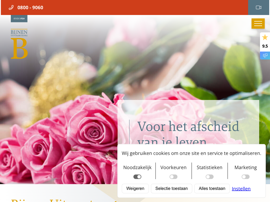Image resolution: width=270 pixels, height=202 pixels.
Task: Enable the Statistieken cookie switch
Action: 210,177
